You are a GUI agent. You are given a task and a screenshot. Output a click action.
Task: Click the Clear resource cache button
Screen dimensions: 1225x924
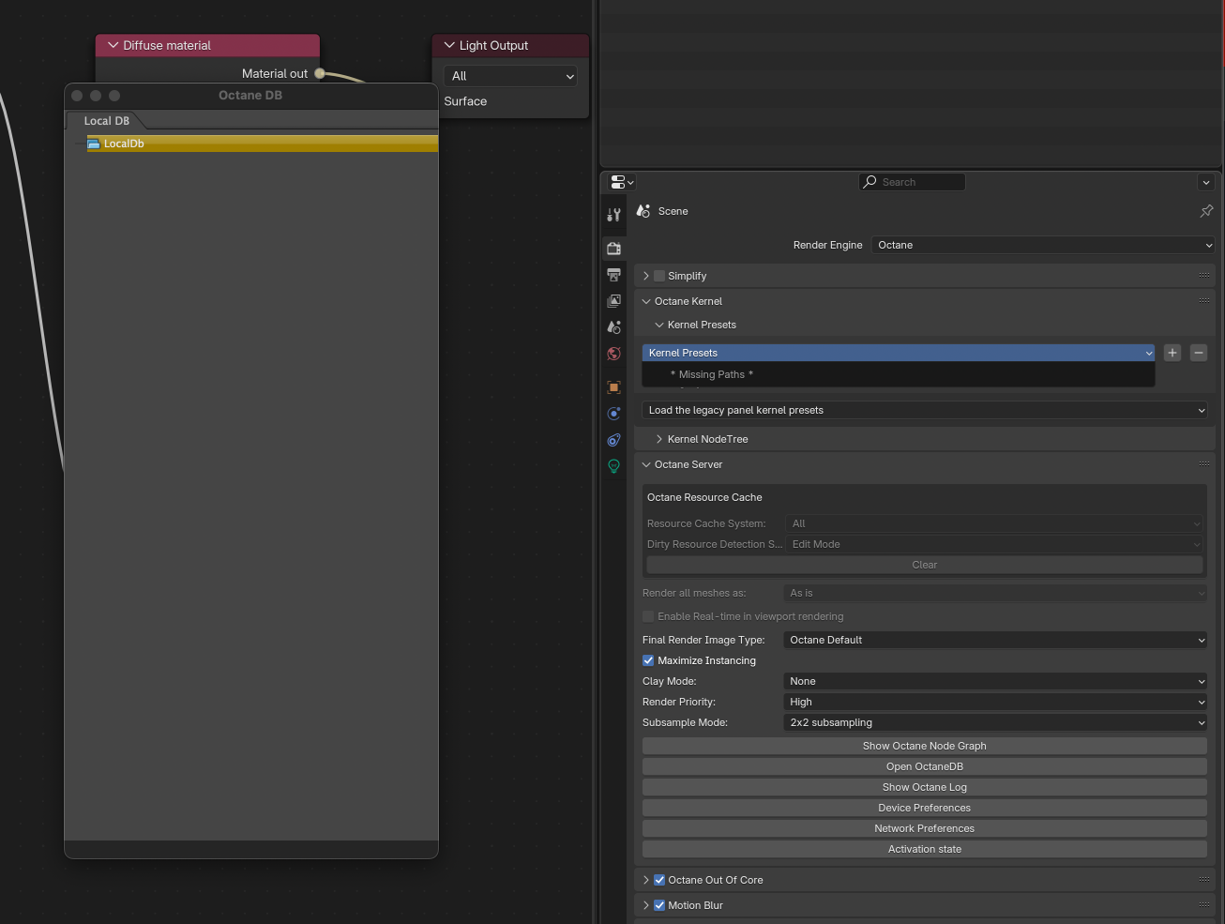pyautogui.click(x=925, y=565)
